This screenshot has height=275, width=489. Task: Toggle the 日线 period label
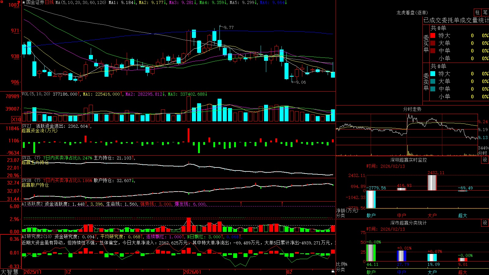(x=49, y=2)
